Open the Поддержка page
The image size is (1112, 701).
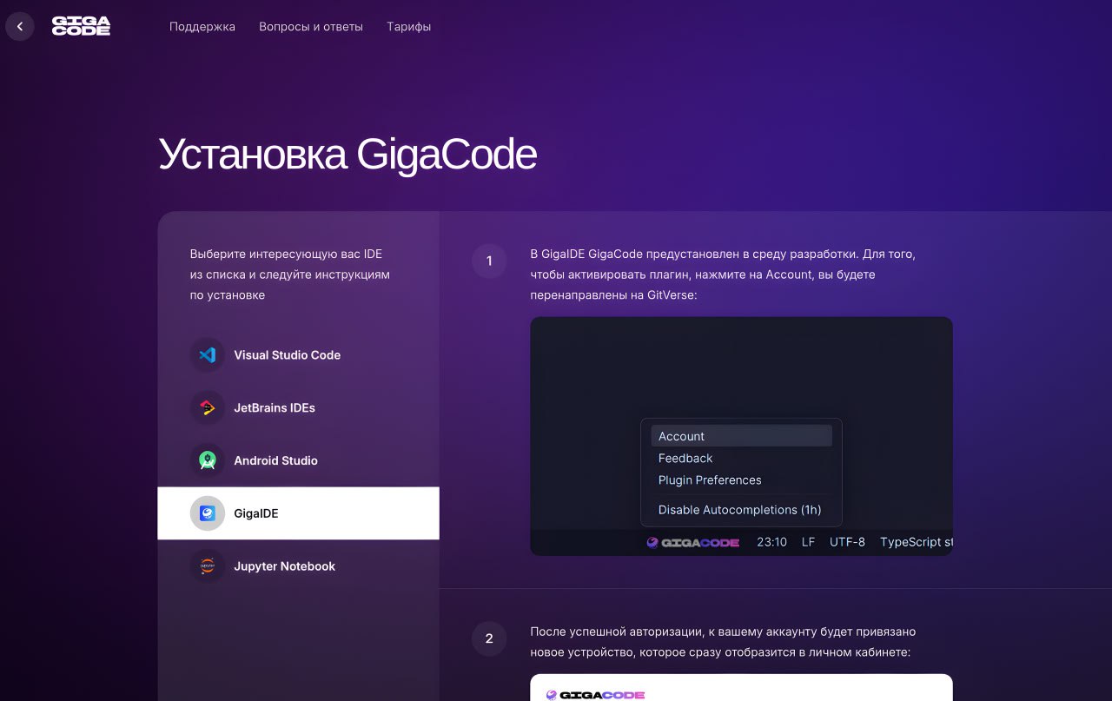[x=202, y=27]
